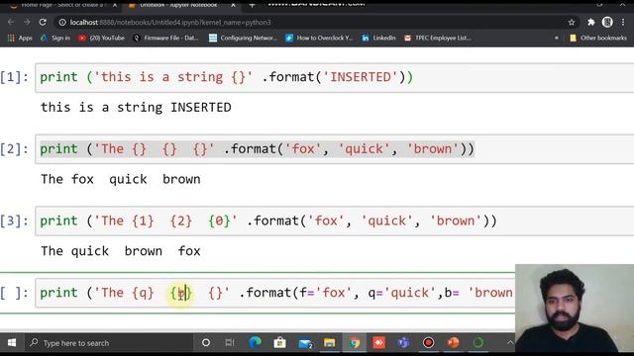Open Task View on the taskbar

click(230, 343)
